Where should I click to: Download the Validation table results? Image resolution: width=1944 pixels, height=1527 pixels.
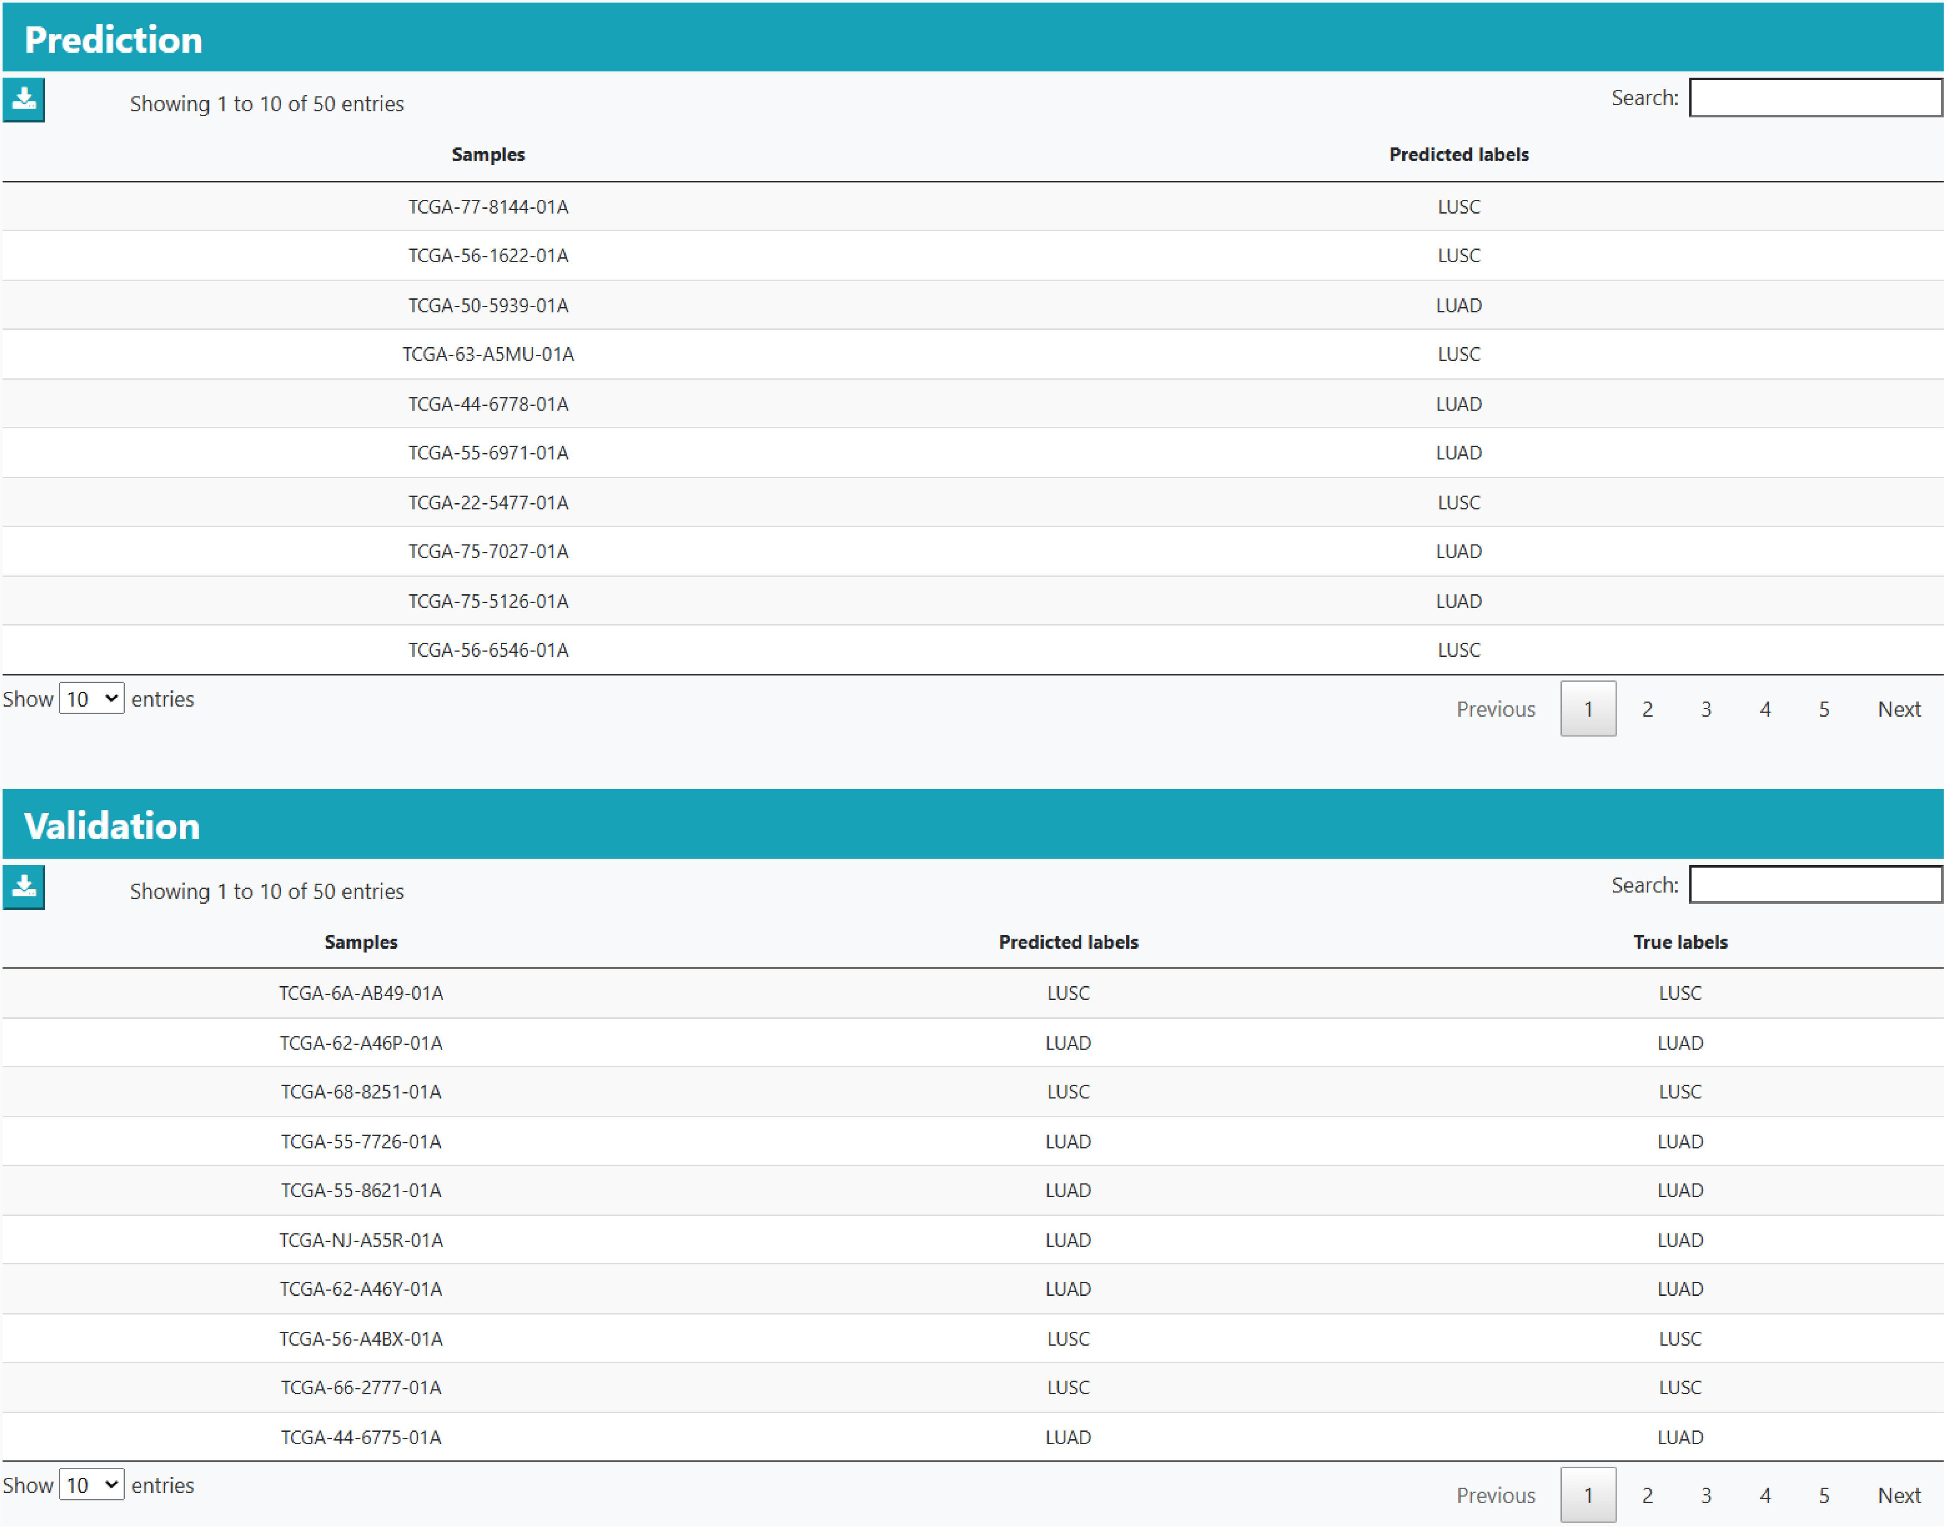[x=23, y=886]
